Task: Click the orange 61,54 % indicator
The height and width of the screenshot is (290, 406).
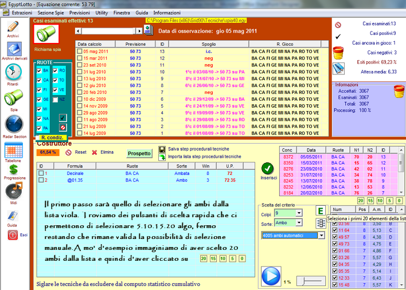Action: pyautogui.click(x=48, y=152)
